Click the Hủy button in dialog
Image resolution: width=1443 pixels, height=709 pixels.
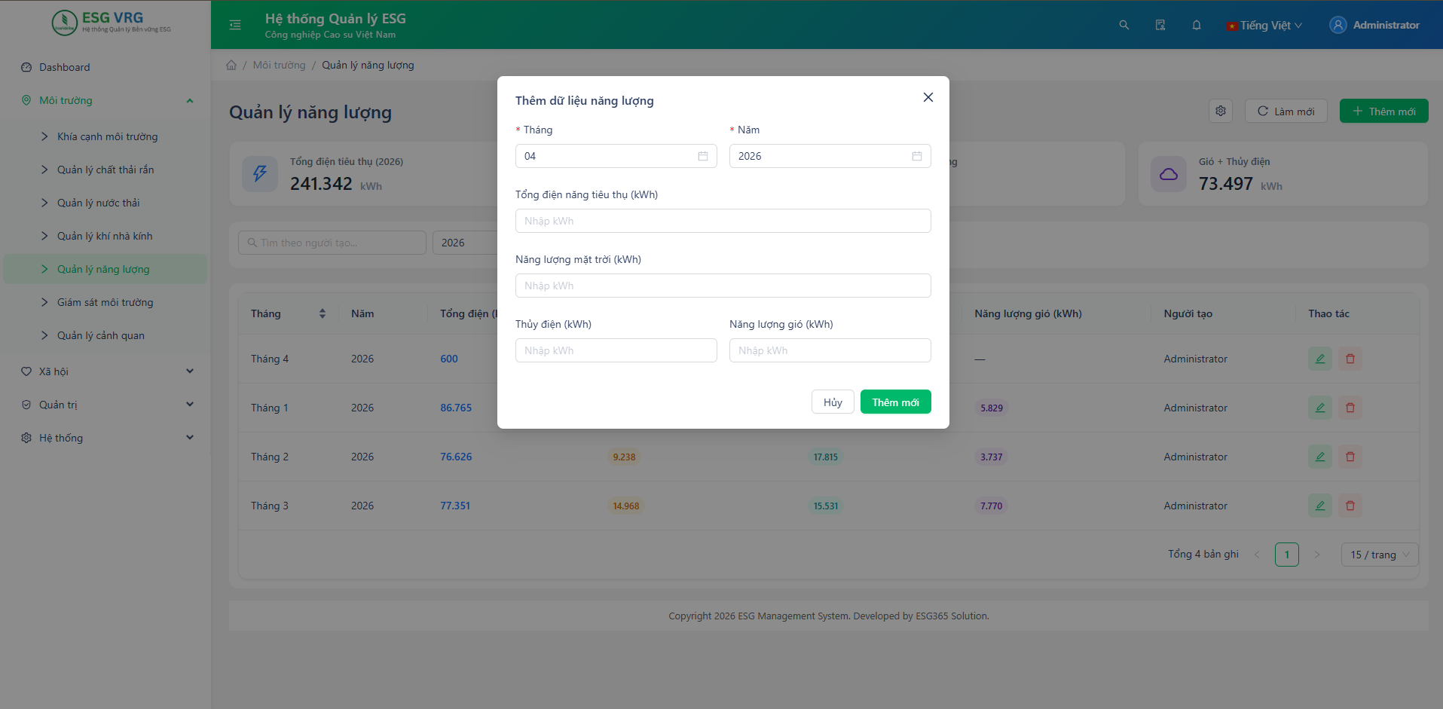pyautogui.click(x=833, y=402)
